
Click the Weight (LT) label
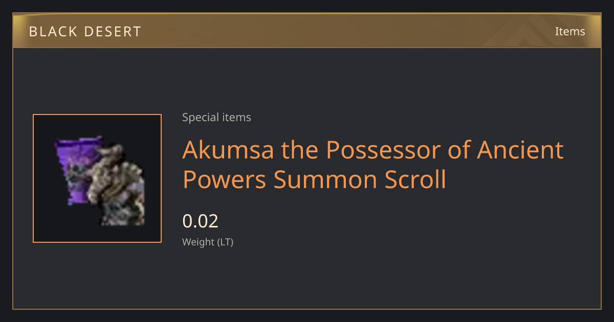(x=208, y=242)
